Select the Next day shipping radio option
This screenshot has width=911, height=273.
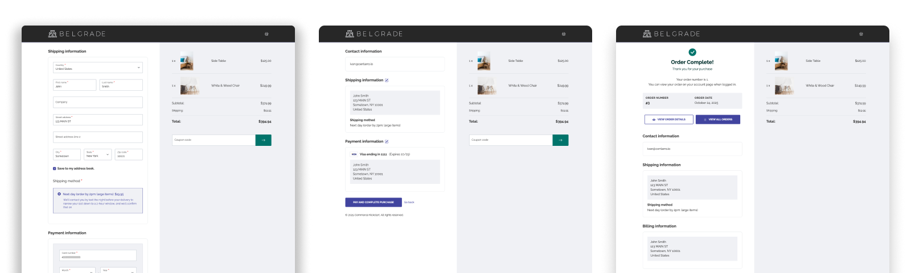pos(59,194)
